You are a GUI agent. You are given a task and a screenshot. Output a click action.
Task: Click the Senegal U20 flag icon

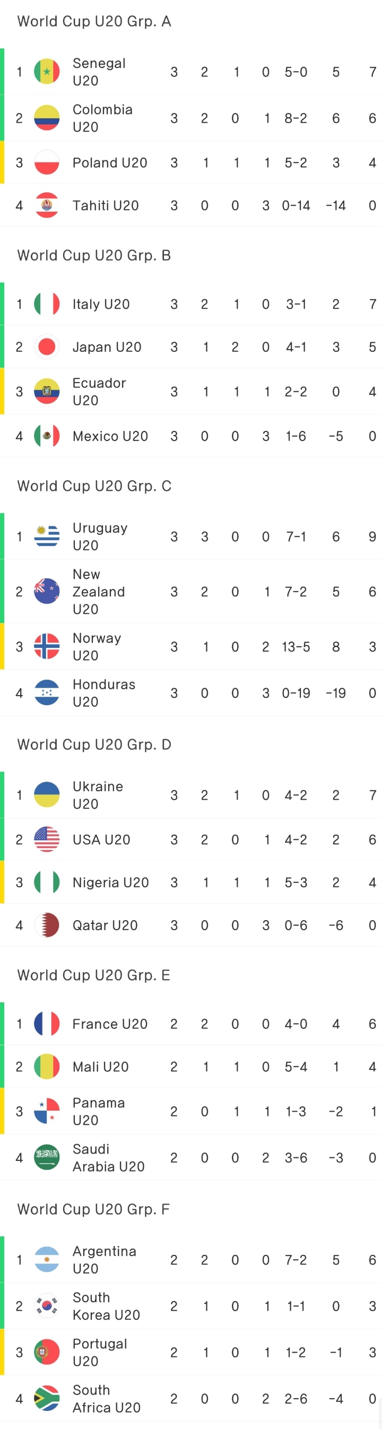[x=47, y=72]
